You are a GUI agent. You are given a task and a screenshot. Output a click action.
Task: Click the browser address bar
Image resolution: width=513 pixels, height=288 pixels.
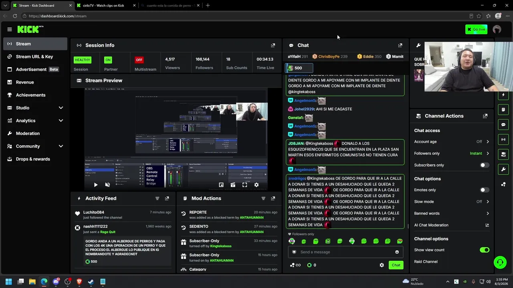[244, 16]
